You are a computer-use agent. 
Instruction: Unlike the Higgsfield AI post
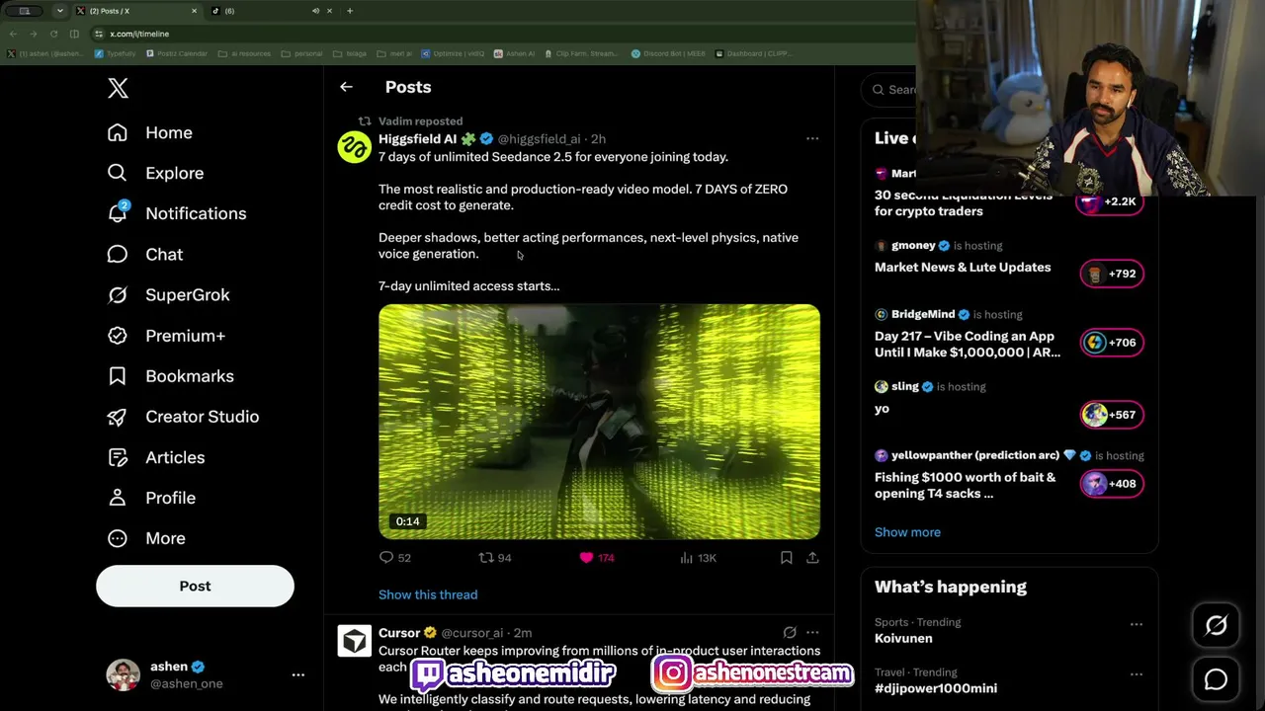click(x=586, y=558)
